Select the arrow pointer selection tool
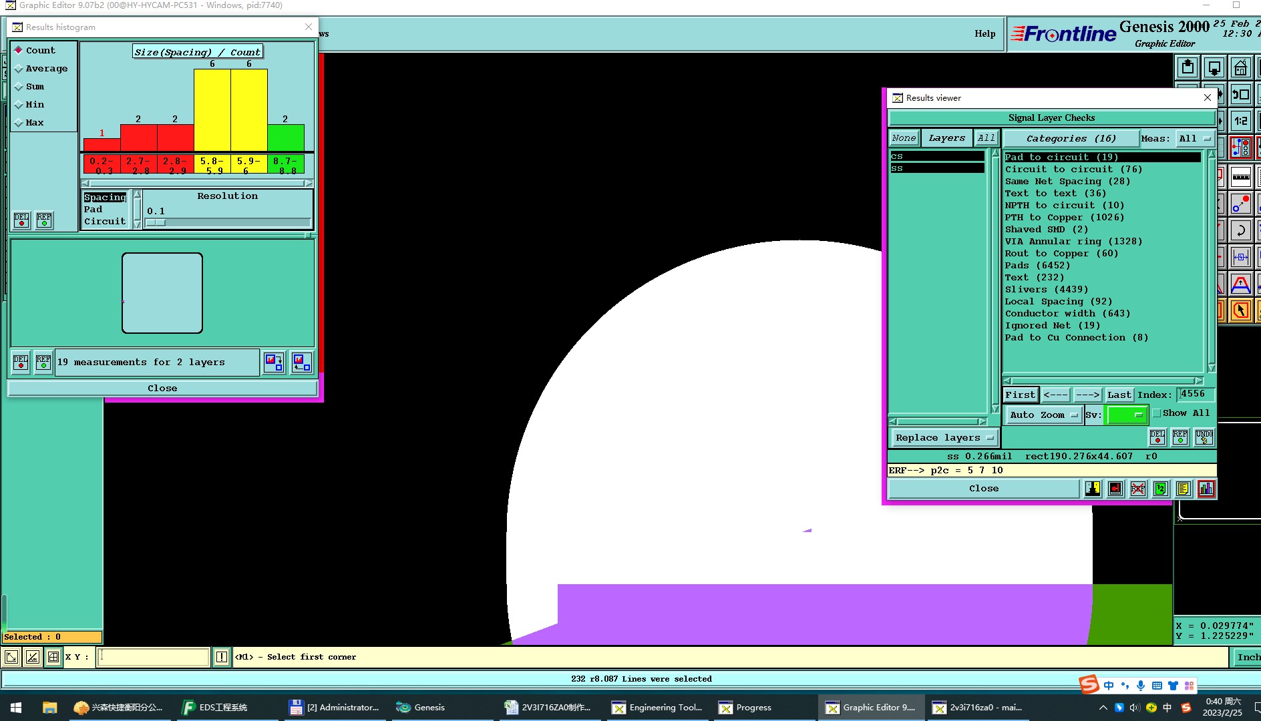The height and width of the screenshot is (721, 1261). 1241,310
